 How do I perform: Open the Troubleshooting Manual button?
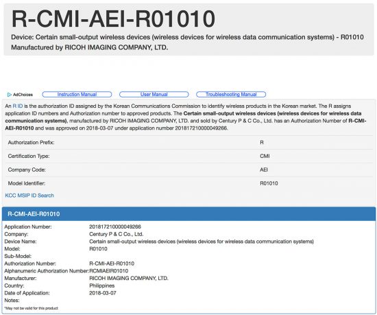point(231,94)
